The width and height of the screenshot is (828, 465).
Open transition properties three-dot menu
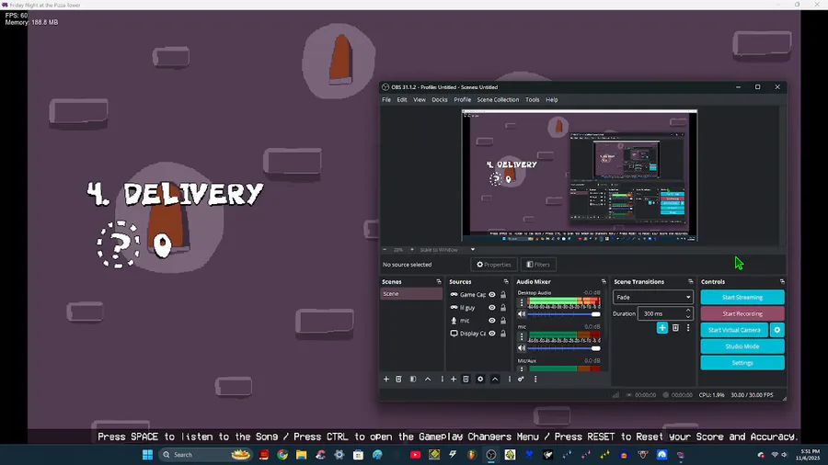coord(688,328)
